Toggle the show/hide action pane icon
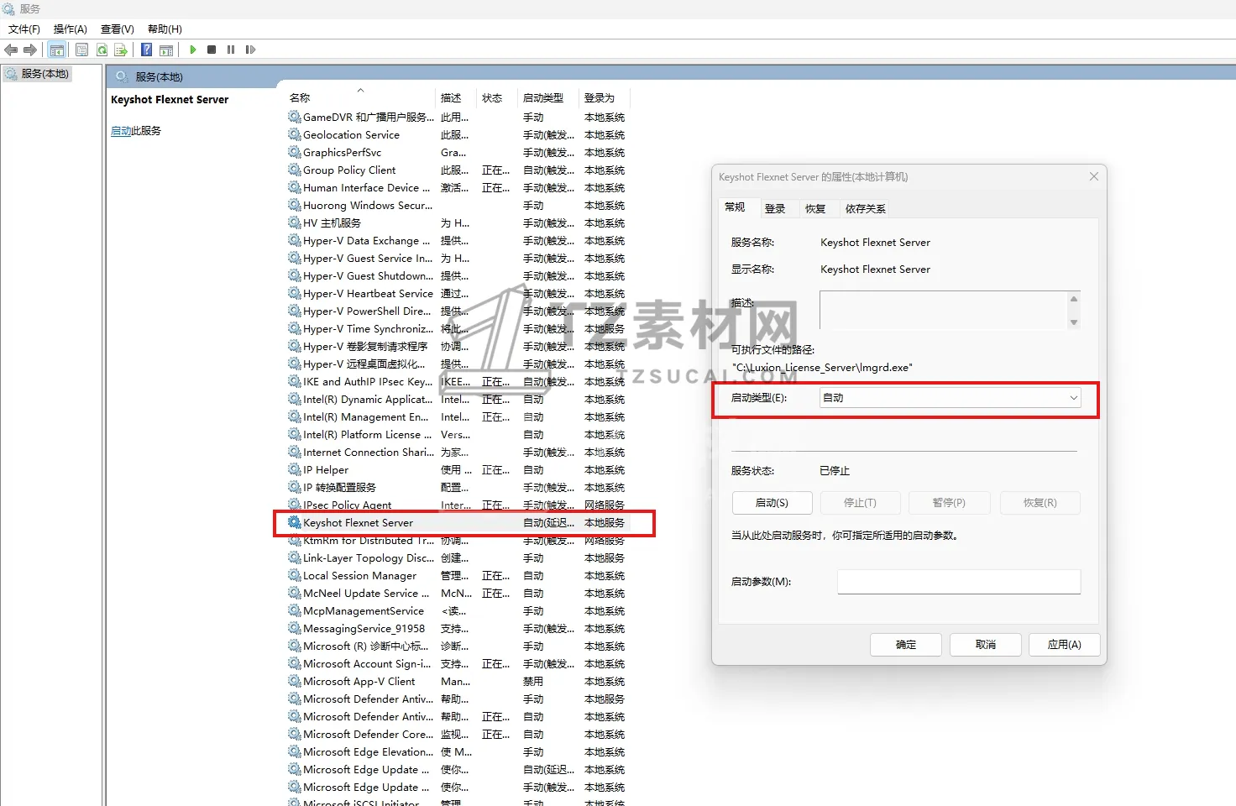The image size is (1236, 806). tap(166, 50)
